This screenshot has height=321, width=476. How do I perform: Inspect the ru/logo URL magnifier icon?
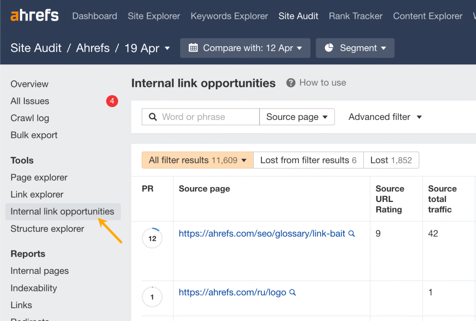tap(293, 292)
